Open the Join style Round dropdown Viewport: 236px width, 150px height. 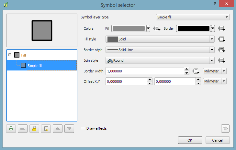(160, 60)
